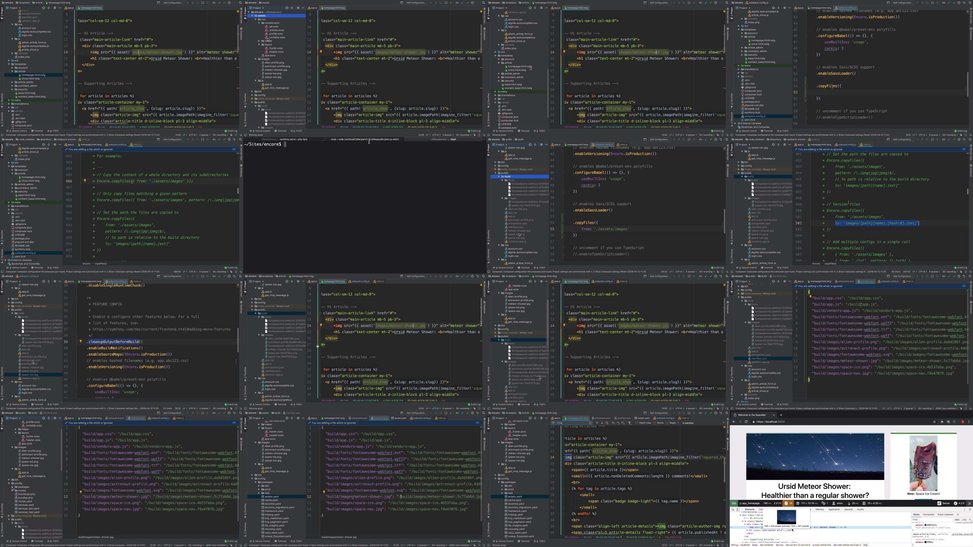Click the app_homepage route in the Symfony toolbar
The height and width of the screenshot is (547, 973).
pyautogui.click(x=750, y=503)
